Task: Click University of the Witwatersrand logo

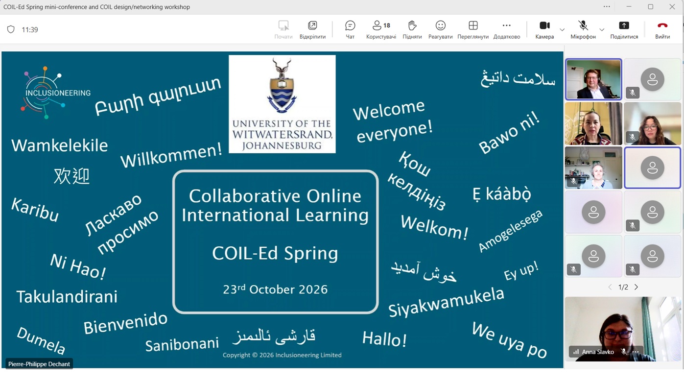Action: tap(282, 104)
